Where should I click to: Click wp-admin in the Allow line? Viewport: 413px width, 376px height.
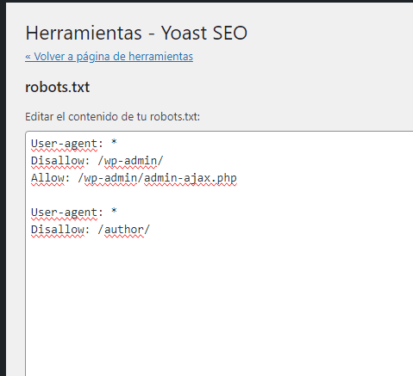110,178
